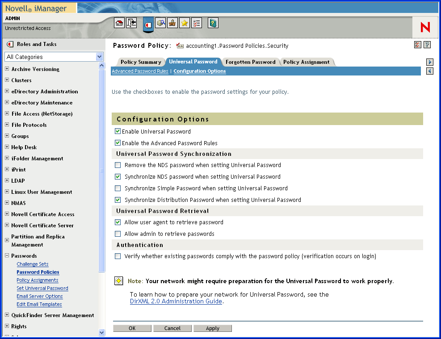Open the page help question-mark icon
This screenshot has width=441, height=339.
427,45
